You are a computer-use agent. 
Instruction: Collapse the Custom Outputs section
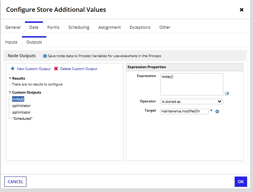(x=10, y=92)
